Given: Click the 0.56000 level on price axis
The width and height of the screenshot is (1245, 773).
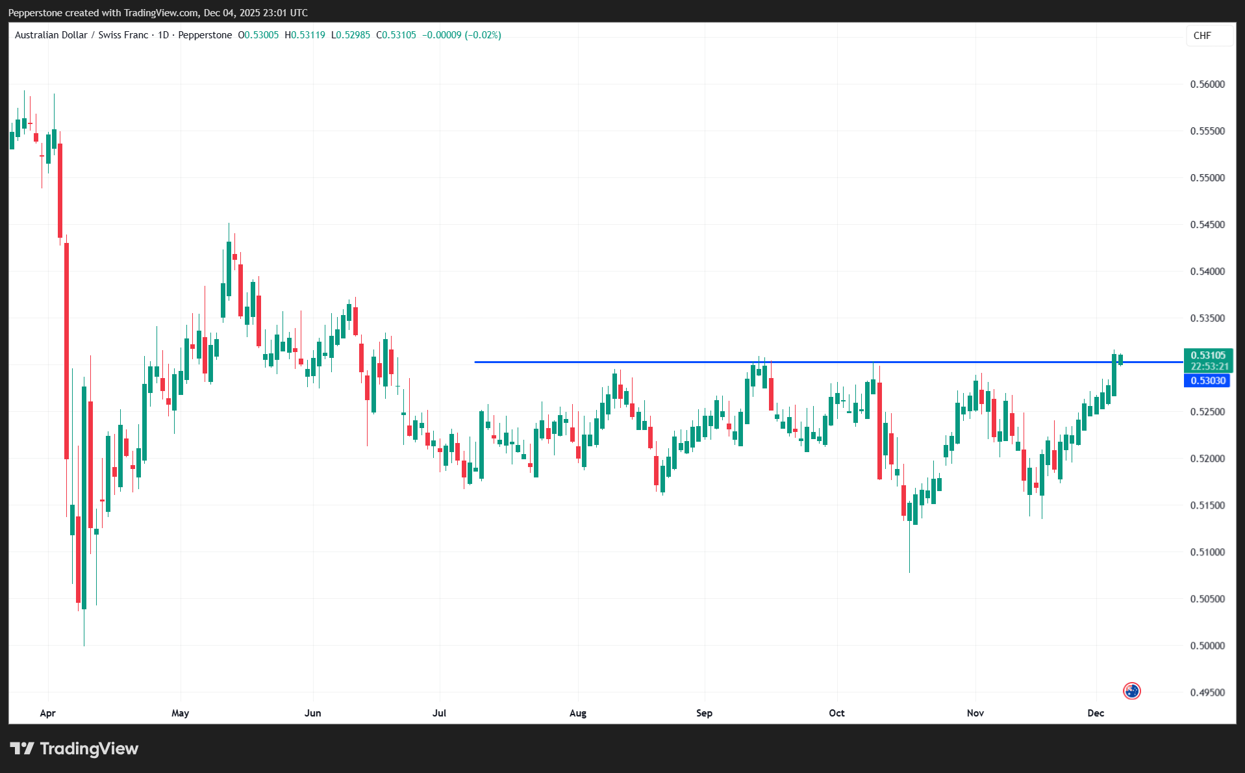Looking at the screenshot, I should [1207, 84].
